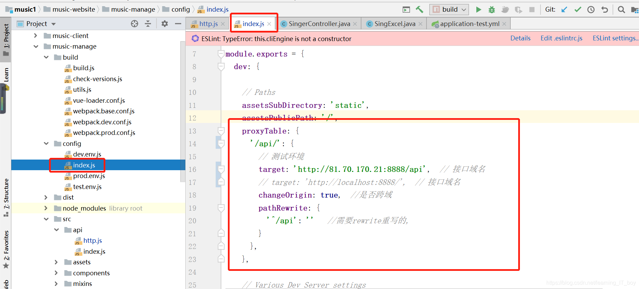Select dev.env.js file
Screen dimensions: 639x289
click(87, 154)
